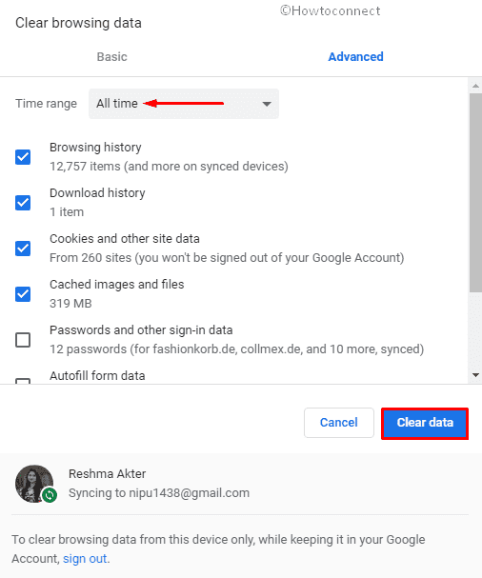This screenshot has width=482, height=578.
Task: Uncheck Cached images and files checkbox
Action: 23,294
